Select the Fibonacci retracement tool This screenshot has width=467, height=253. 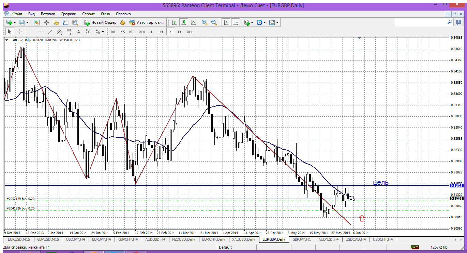coord(69,32)
